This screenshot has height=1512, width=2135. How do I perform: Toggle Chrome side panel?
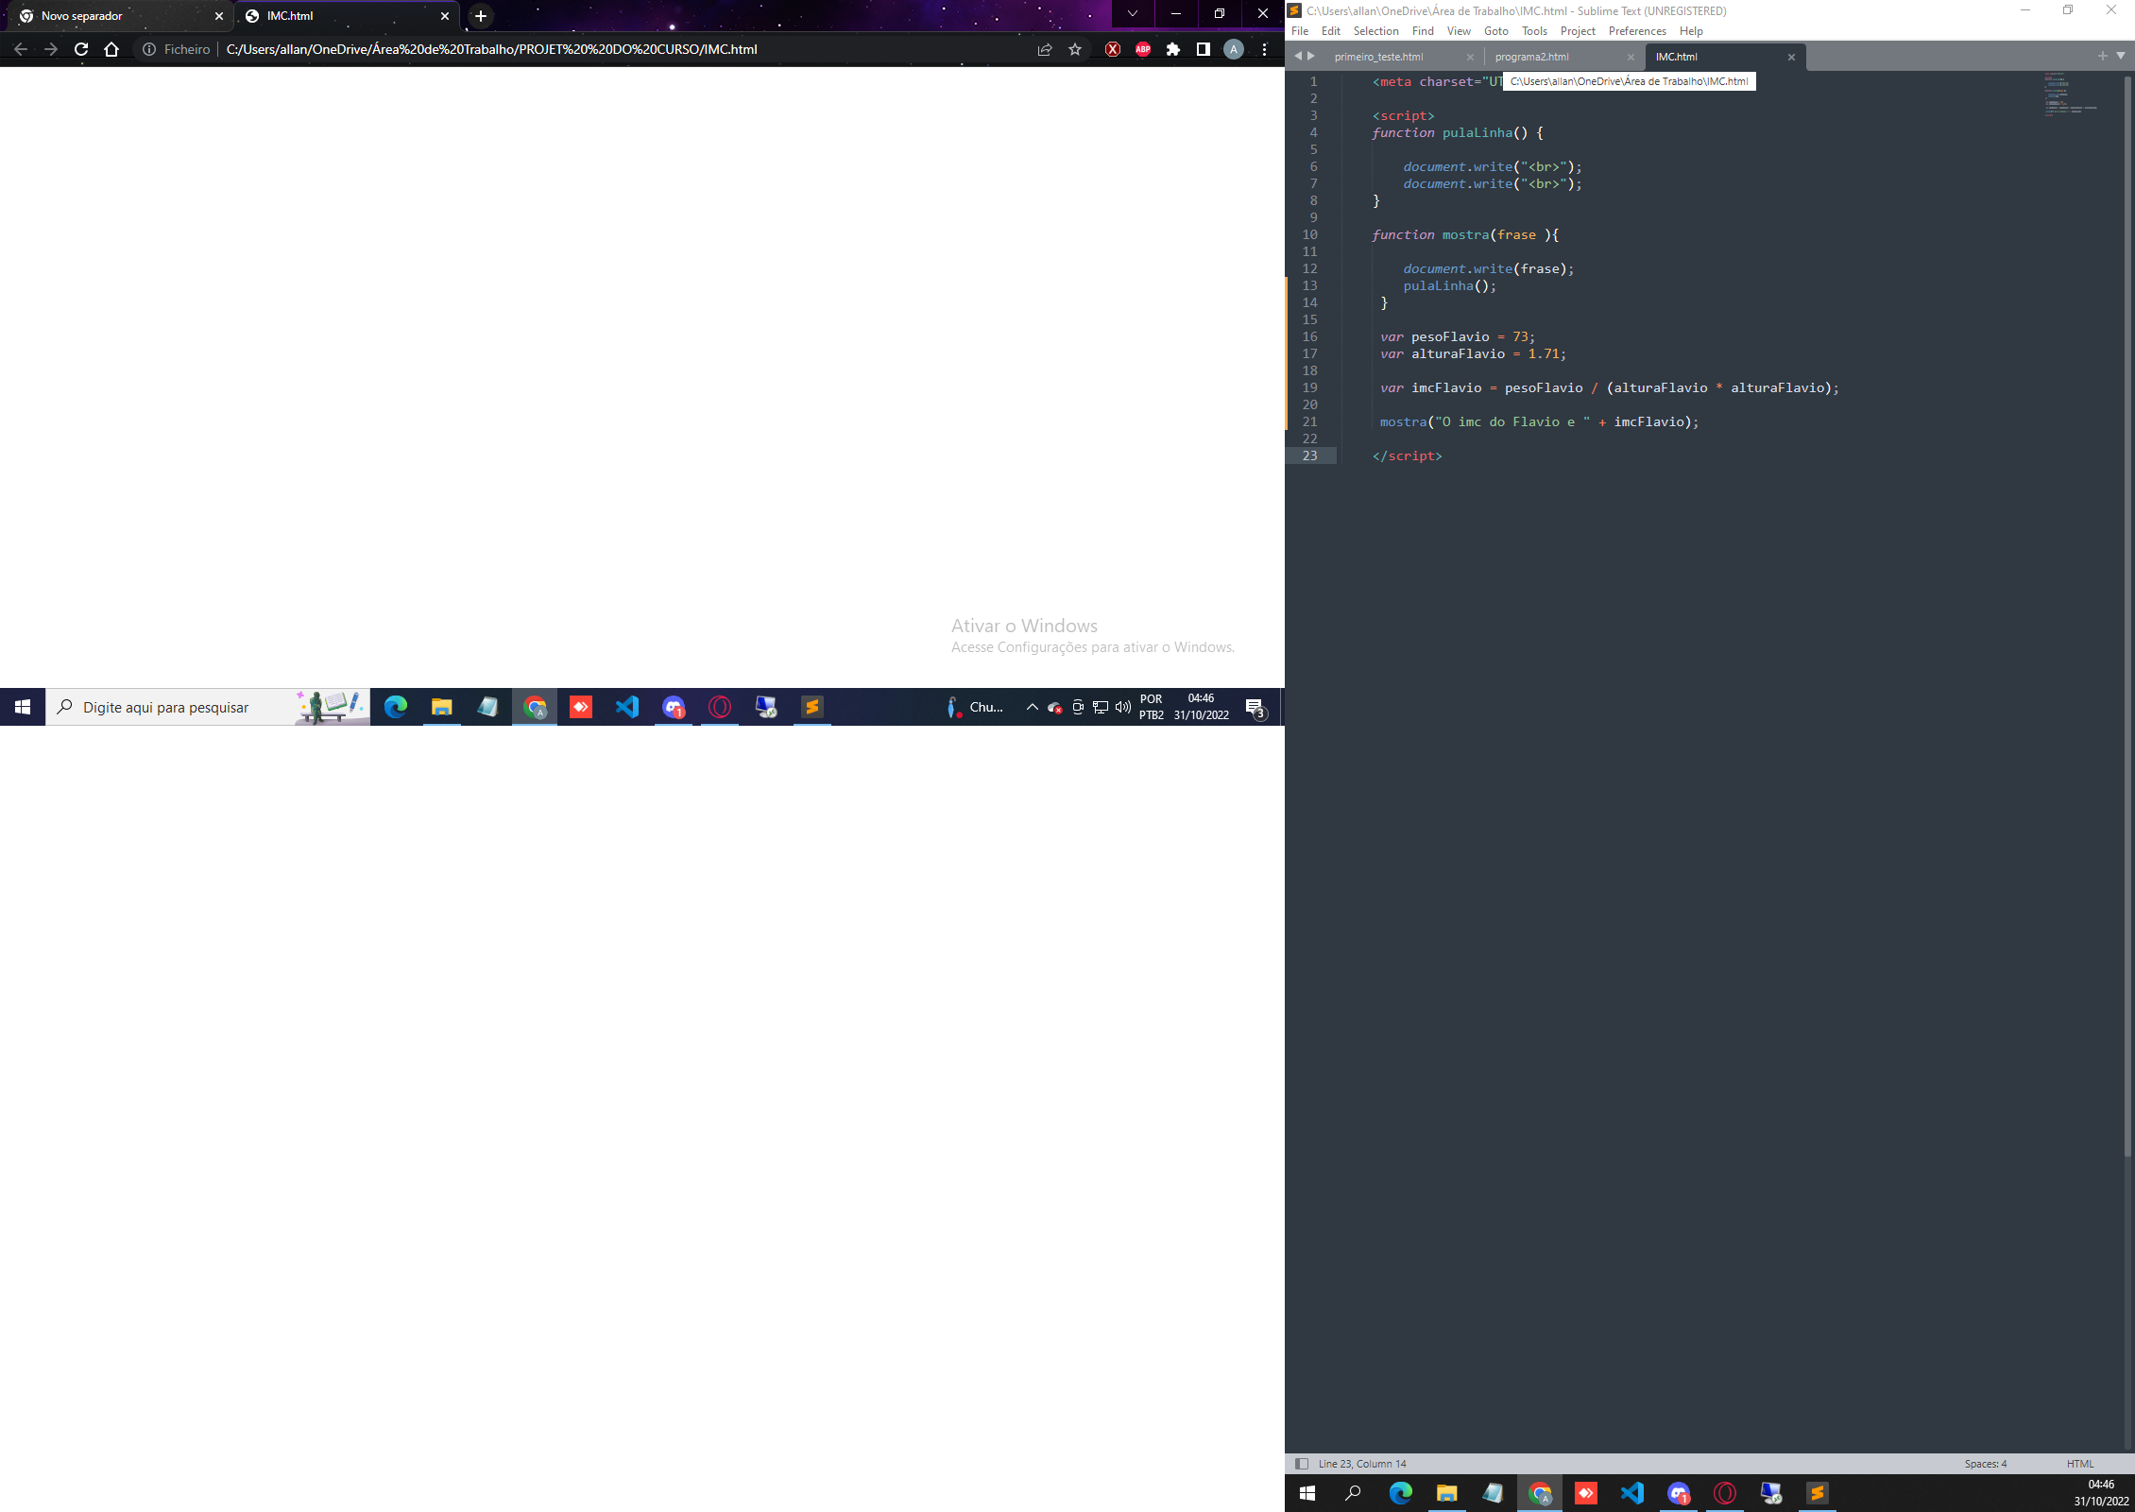tap(1204, 49)
